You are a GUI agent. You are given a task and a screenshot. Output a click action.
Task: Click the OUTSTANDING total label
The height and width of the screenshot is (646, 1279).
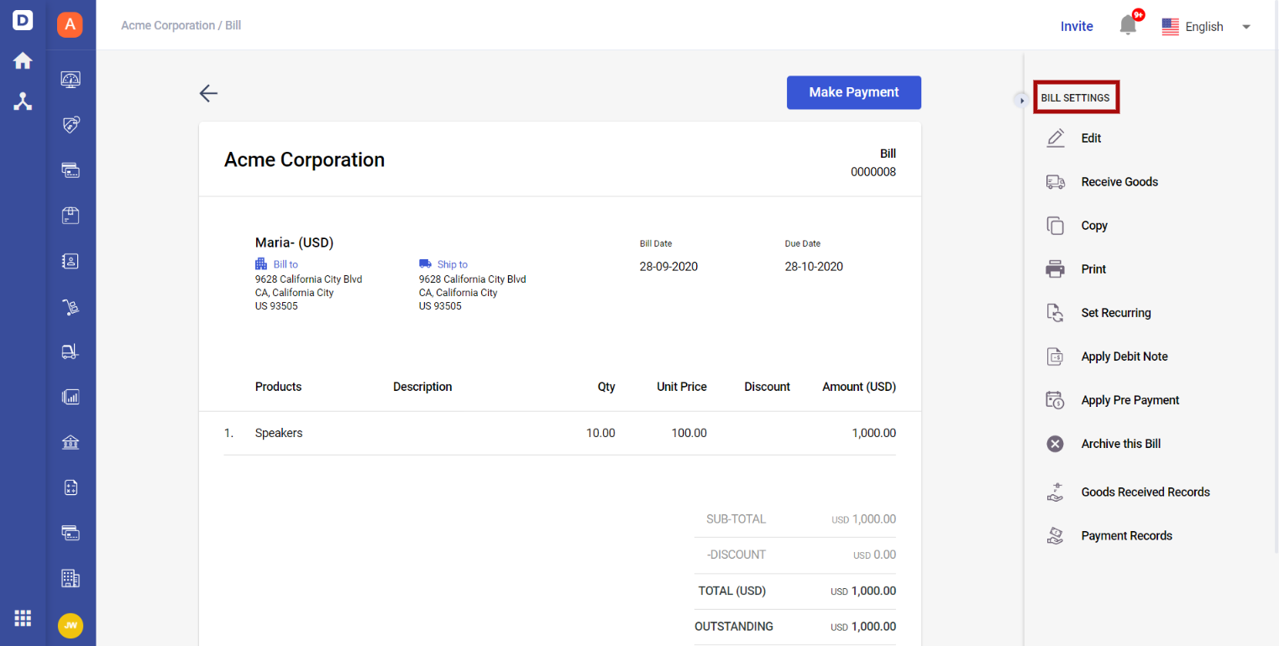coord(734,627)
